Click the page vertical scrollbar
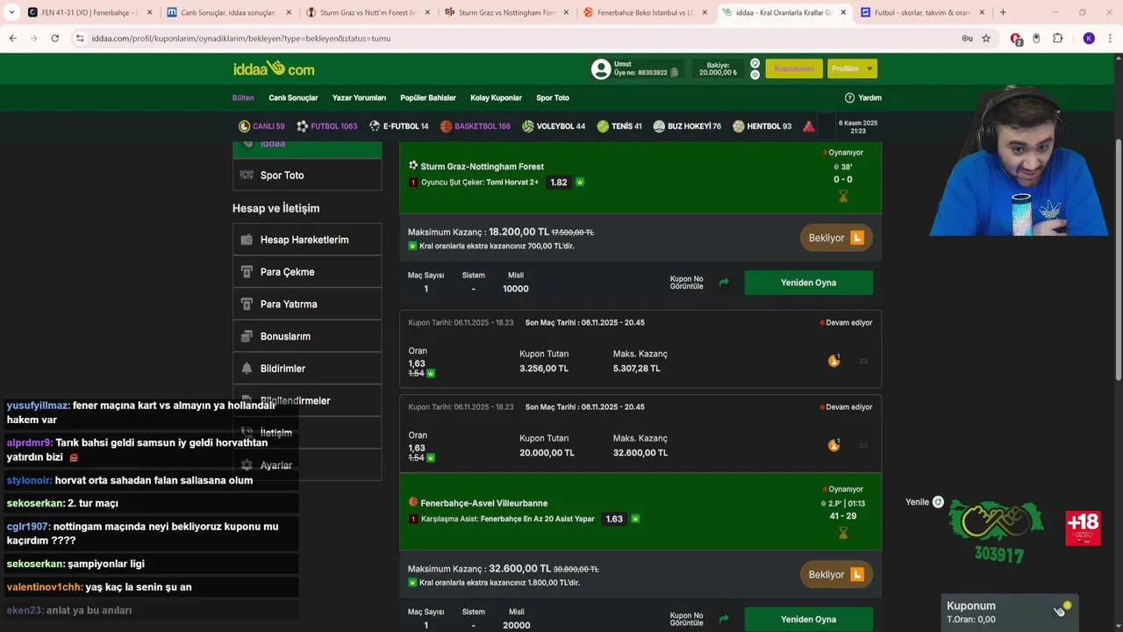 (x=1118, y=259)
